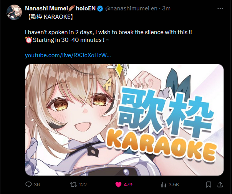Click the 122 reposts count
This screenshot has width=232, height=194.
tap(83, 184)
